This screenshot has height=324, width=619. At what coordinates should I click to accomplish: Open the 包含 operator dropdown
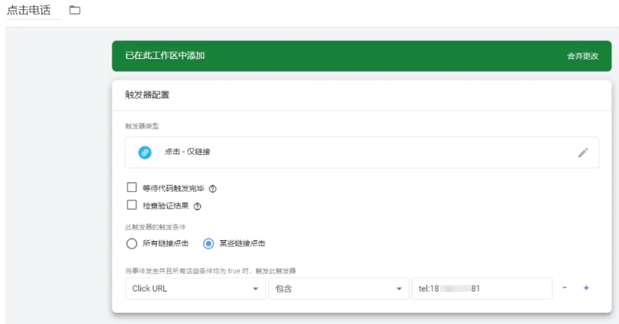(339, 289)
